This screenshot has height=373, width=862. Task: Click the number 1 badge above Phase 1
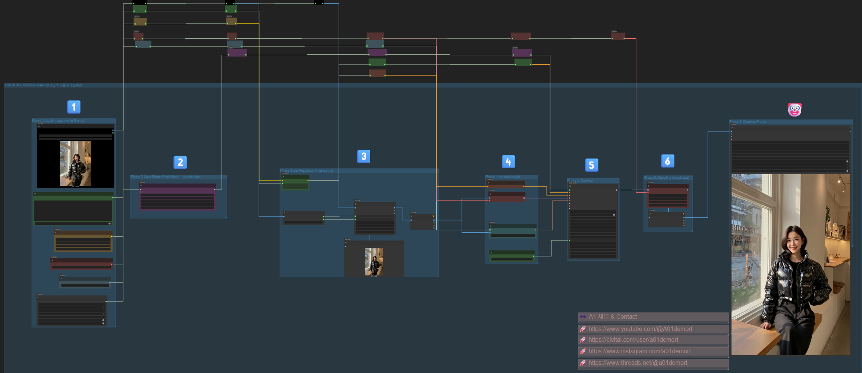point(74,107)
